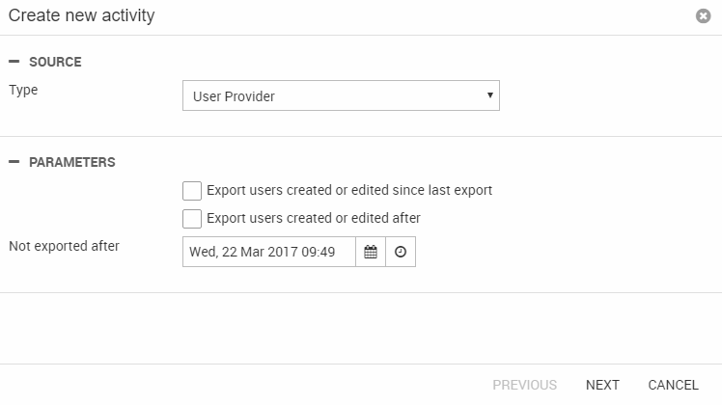
Task: Click the "created or edited after" label text
Action: click(314, 218)
